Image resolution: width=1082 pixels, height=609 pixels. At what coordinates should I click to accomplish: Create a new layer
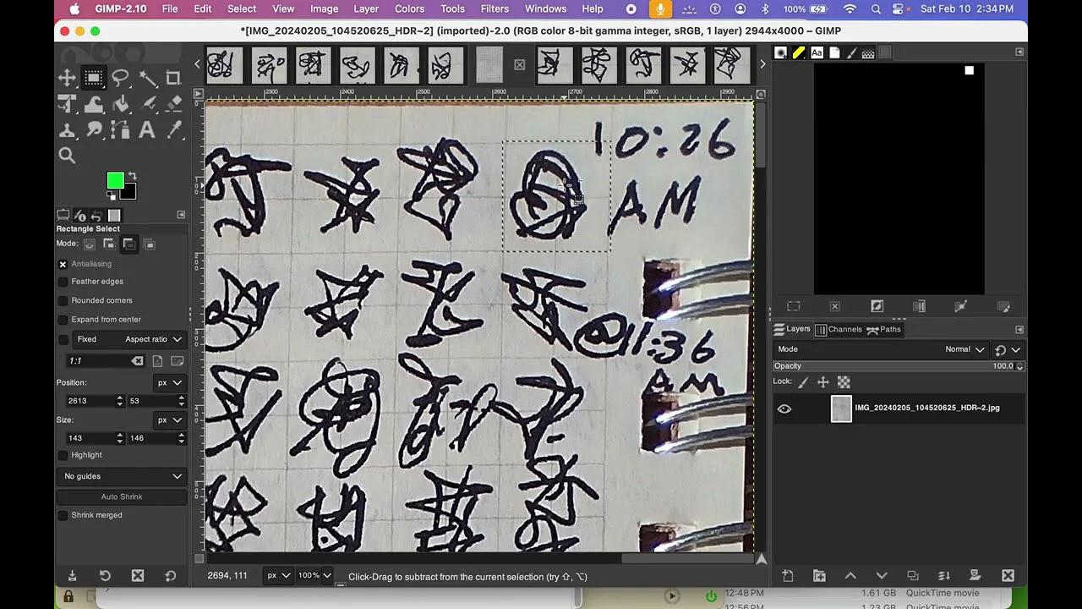pyautogui.click(x=787, y=575)
